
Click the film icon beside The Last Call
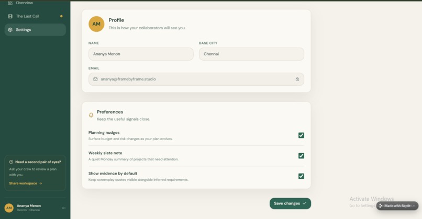coord(10,16)
